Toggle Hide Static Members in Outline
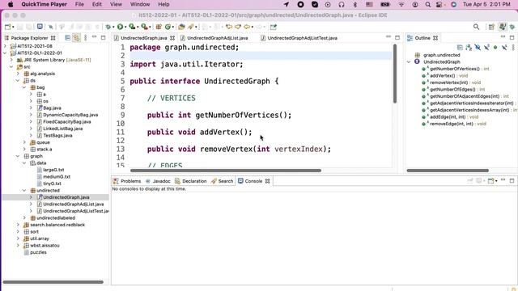 coord(486,48)
